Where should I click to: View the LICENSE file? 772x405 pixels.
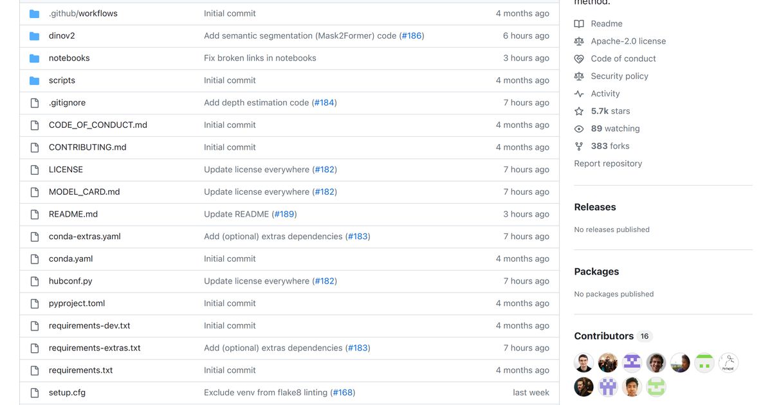click(x=66, y=169)
